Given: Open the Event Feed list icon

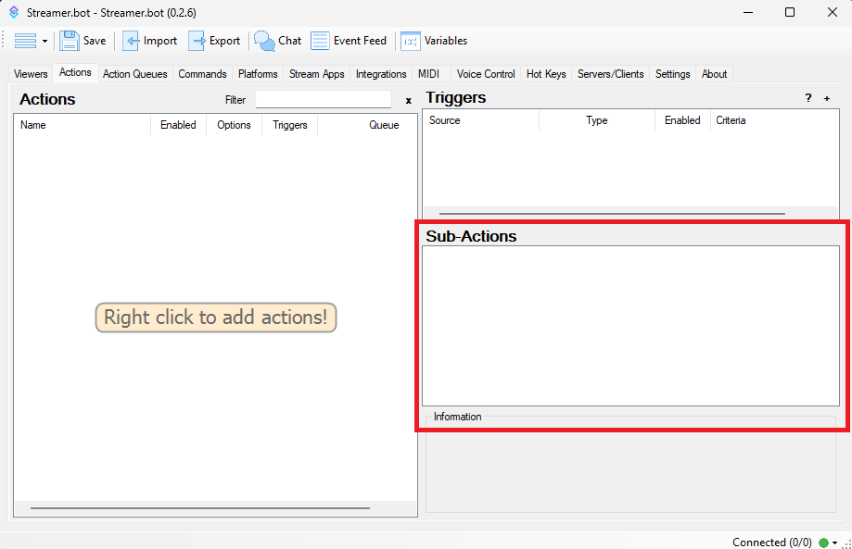Looking at the screenshot, I should (320, 41).
